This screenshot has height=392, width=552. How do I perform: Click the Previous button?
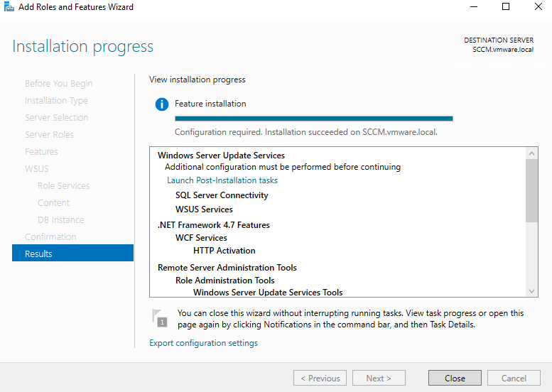[x=320, y=379]
